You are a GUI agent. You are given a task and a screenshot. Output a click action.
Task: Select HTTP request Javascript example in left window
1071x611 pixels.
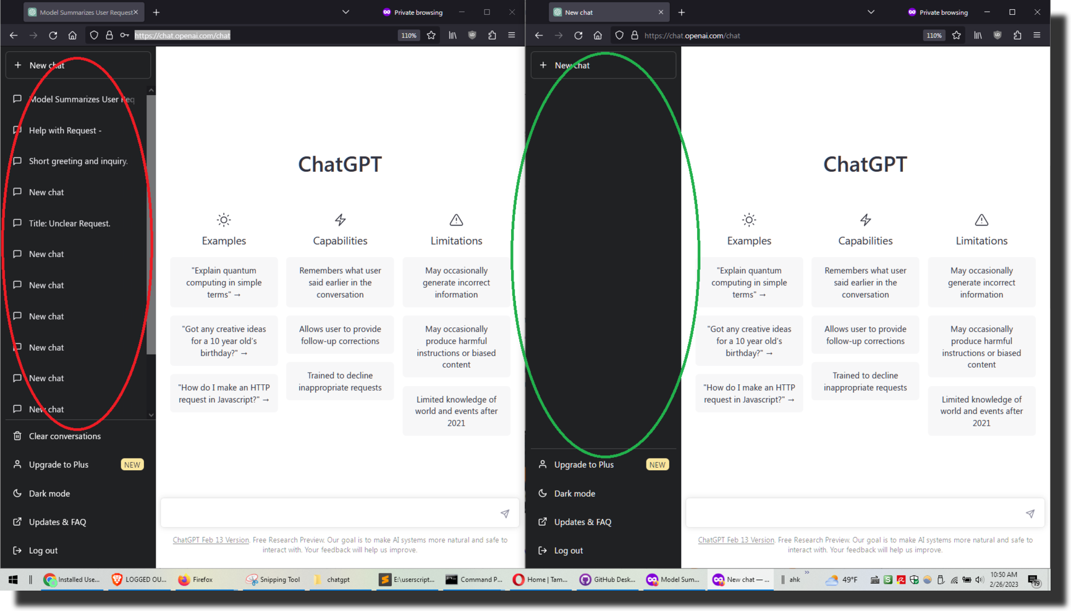point(224,394)
